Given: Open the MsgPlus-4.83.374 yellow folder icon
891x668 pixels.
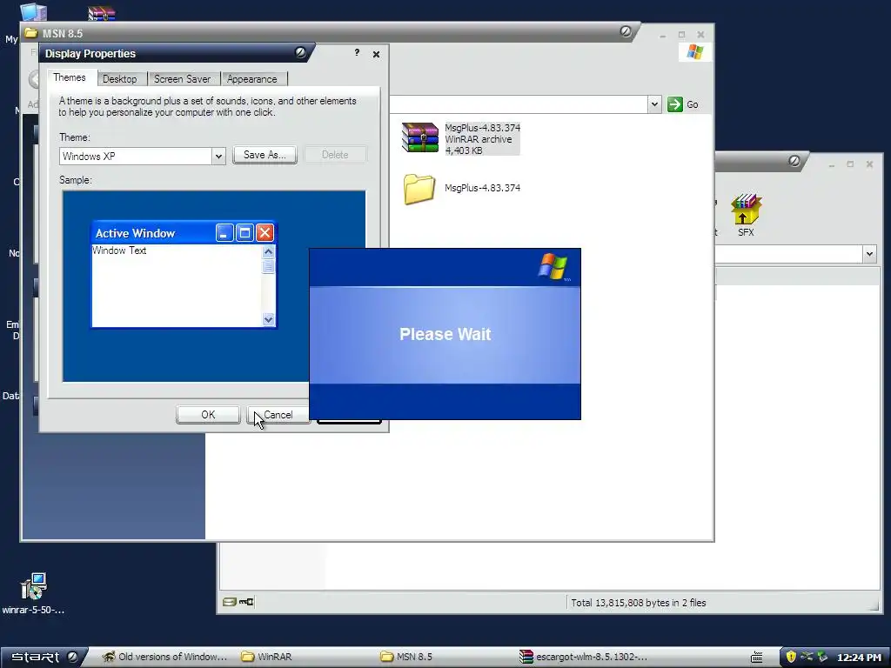Looking at the screenshot, I should coord(419,189).
